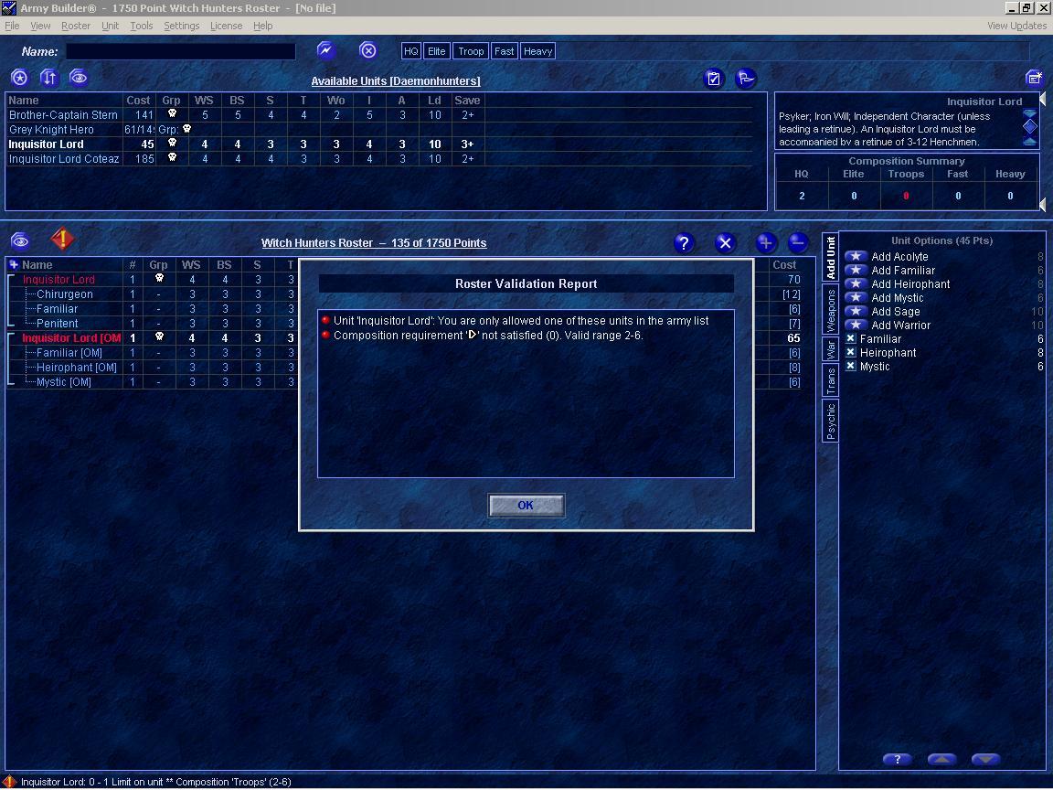Uncheck the Heirophant option checkbox
This screenshot has height=790, width=1053.
(850, 353)
